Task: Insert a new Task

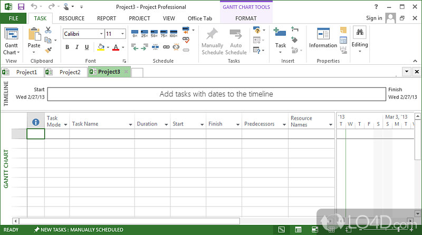Action: 280,41
